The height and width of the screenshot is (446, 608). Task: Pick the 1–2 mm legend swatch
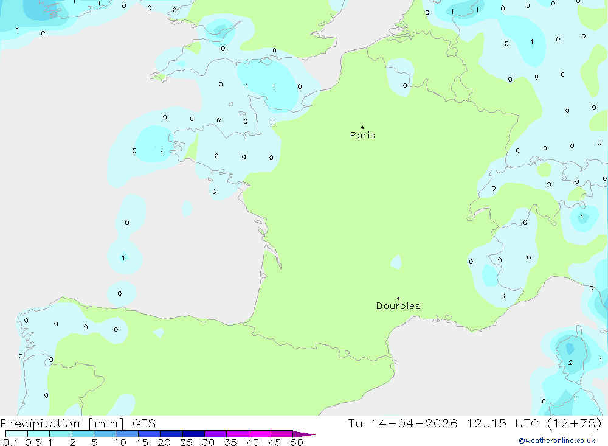(61, 434)
